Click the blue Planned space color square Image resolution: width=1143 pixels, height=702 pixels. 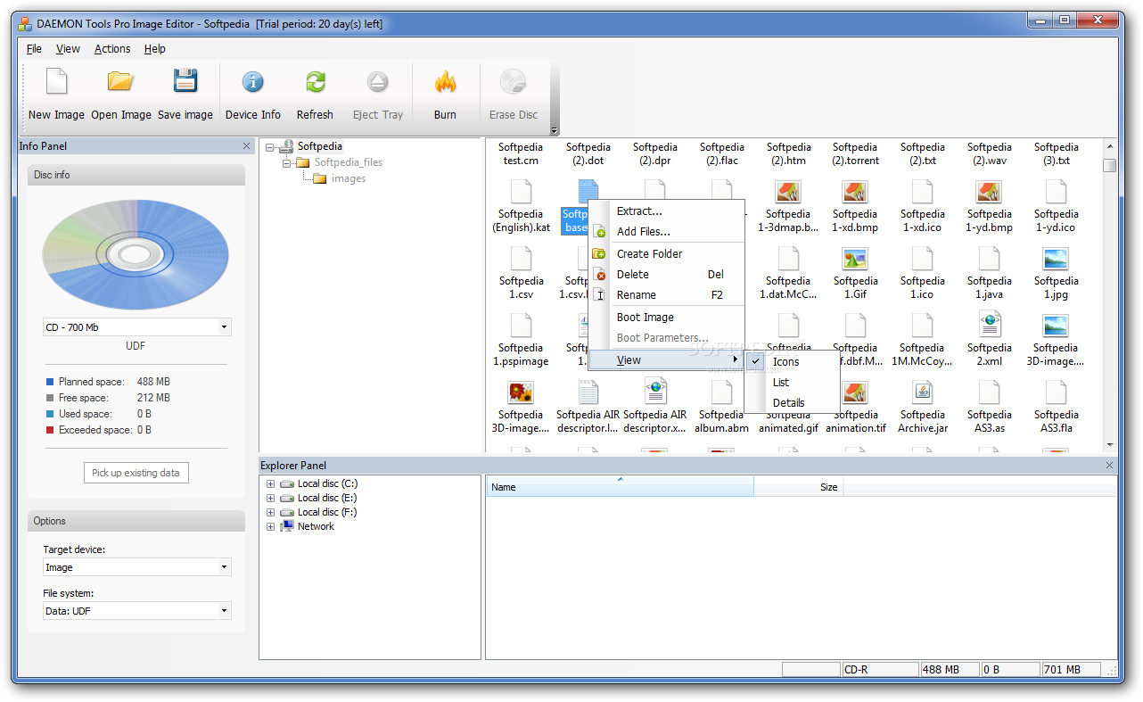pos(51,382)
